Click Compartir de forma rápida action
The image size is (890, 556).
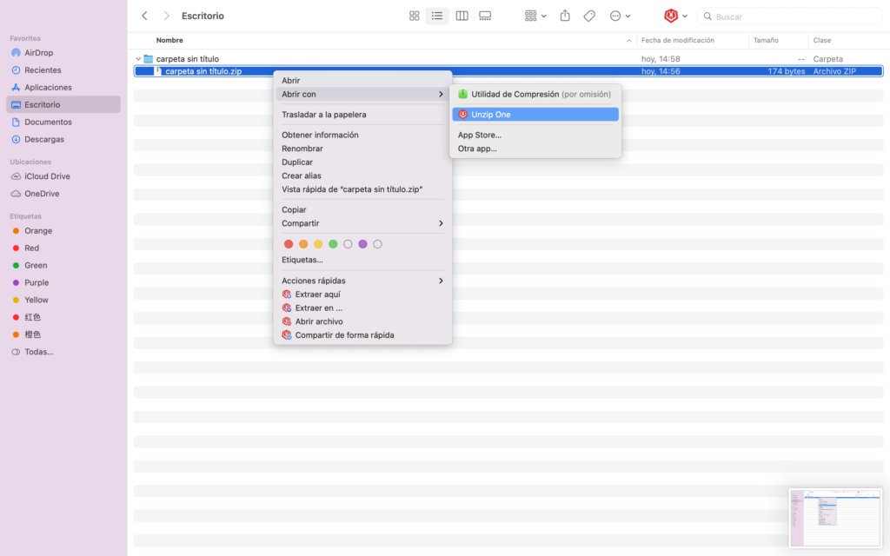[344, 335]
